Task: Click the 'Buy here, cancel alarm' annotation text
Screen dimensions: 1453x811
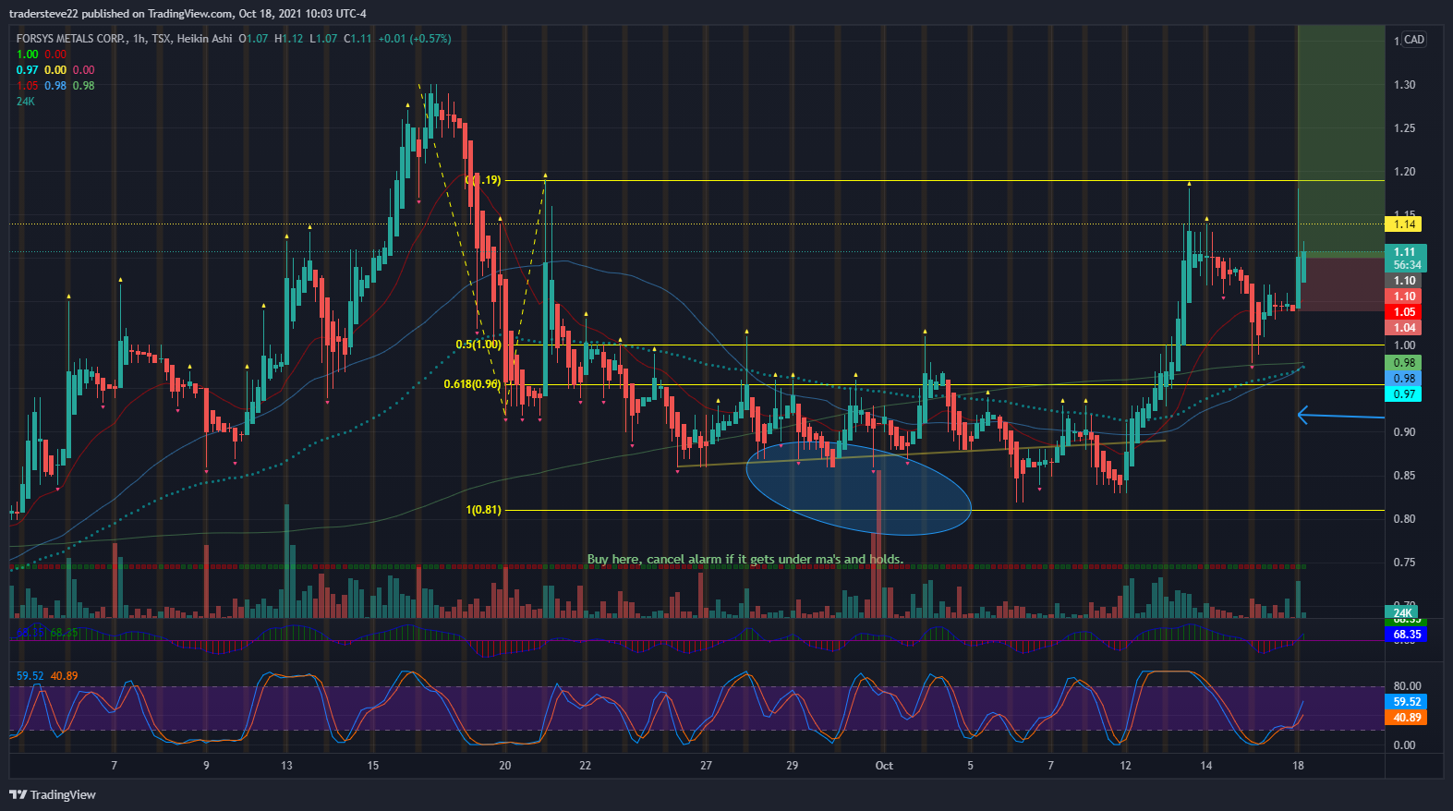Action: 745,559
